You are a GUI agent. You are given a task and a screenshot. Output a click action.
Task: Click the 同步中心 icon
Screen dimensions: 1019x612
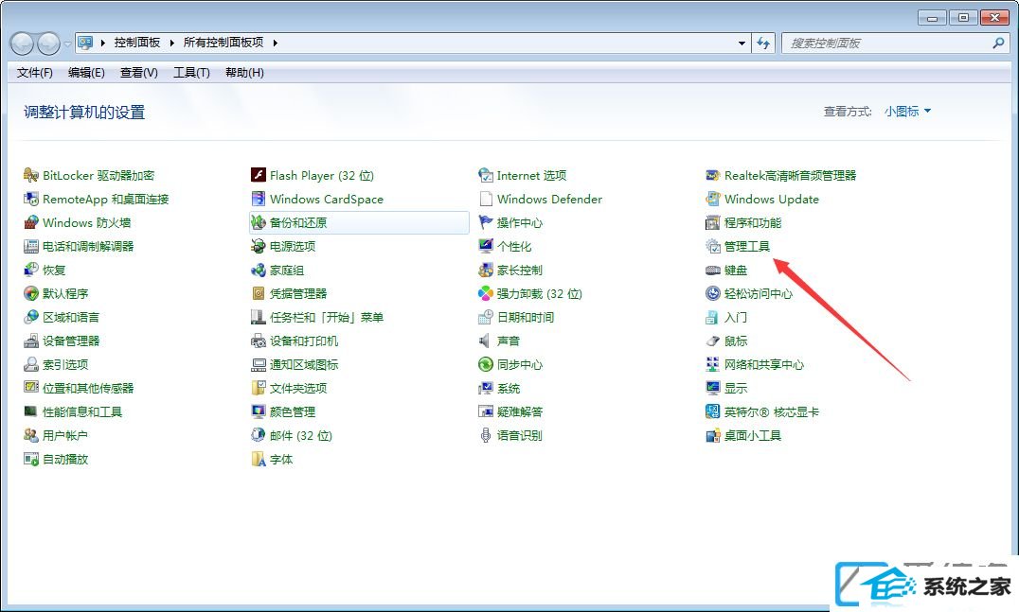(486, 364)
